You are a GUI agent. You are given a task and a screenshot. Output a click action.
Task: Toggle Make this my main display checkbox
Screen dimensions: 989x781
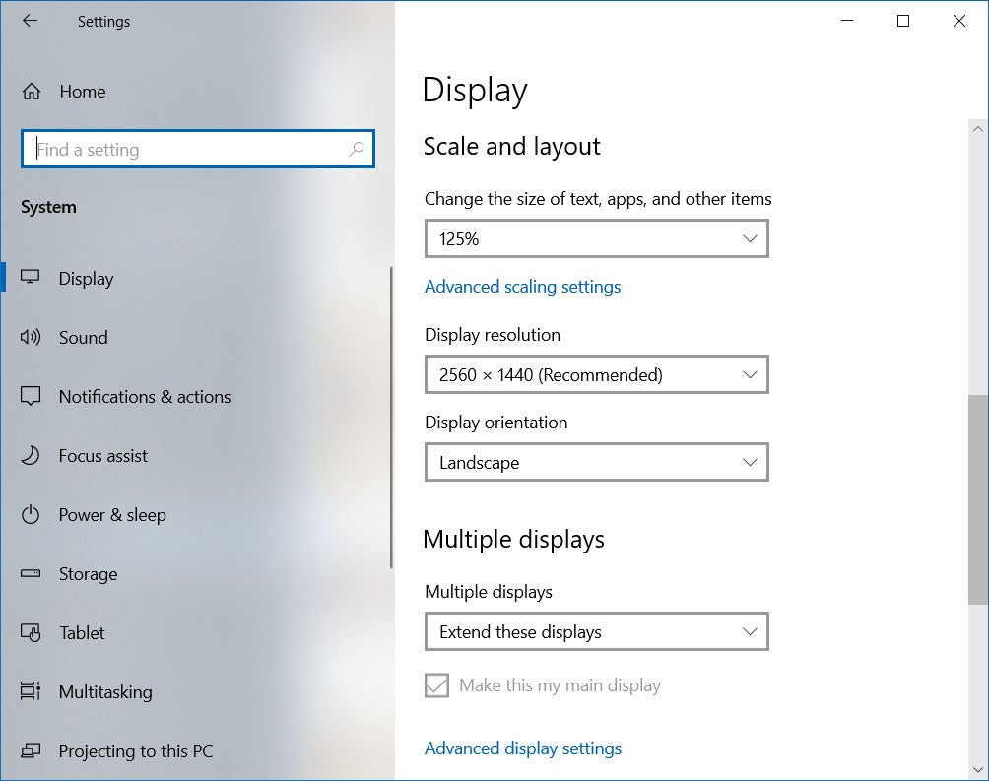436,685
